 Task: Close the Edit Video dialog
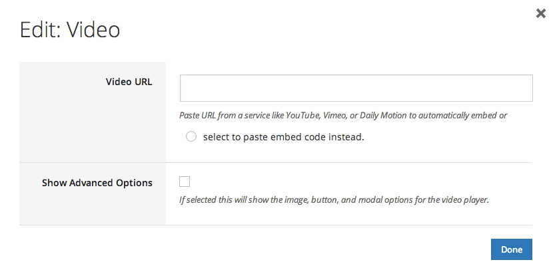[x=541, y=13]
